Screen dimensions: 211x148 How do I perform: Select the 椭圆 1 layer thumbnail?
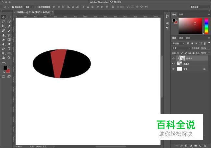click(x=179, y=64)
